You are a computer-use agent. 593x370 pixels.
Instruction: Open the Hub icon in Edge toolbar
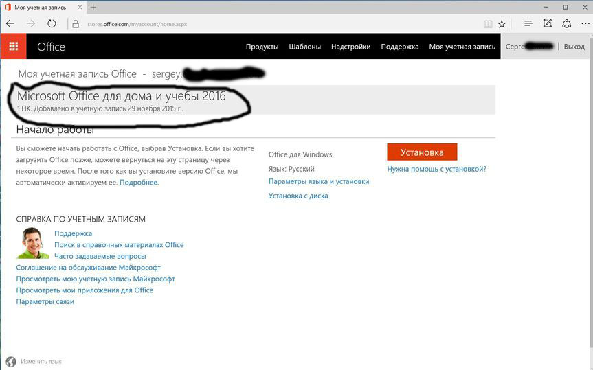click(x=528, y=23)
